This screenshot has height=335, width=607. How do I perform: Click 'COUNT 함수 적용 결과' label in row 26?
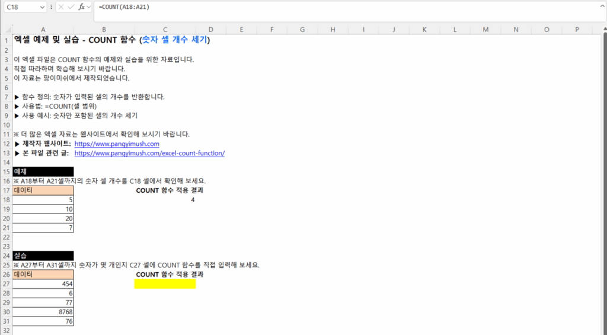[170, 274]
